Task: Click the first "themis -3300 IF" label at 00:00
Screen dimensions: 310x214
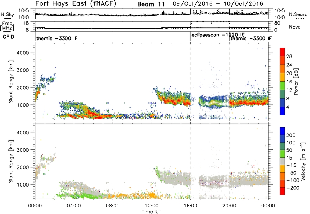Action: 57,38
